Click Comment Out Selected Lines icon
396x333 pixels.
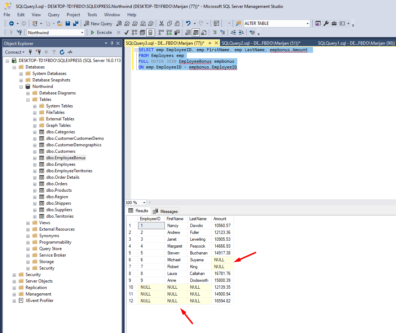(x=215, y=32)
